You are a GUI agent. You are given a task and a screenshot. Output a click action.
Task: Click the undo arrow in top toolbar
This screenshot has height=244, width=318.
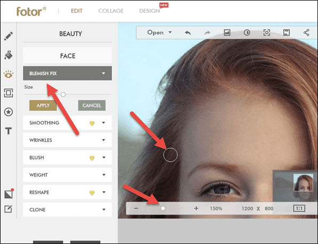click(188, 32)
